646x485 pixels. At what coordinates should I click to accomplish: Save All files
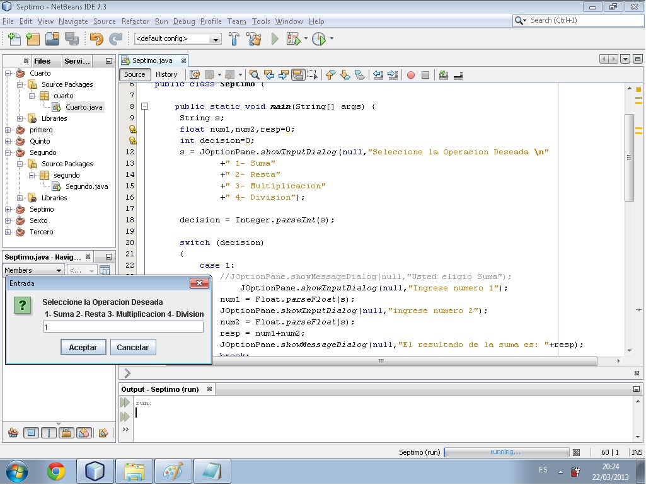tap(72, 39)
